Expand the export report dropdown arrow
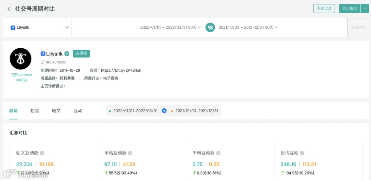 364,9
